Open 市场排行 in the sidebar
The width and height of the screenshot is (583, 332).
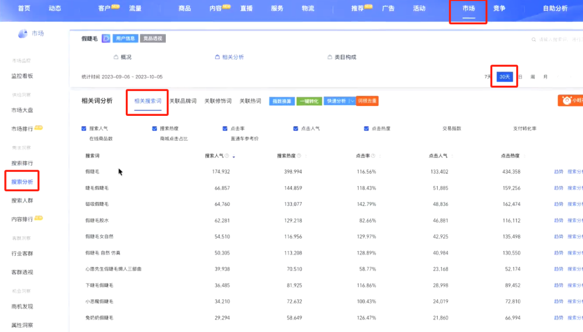22,129
